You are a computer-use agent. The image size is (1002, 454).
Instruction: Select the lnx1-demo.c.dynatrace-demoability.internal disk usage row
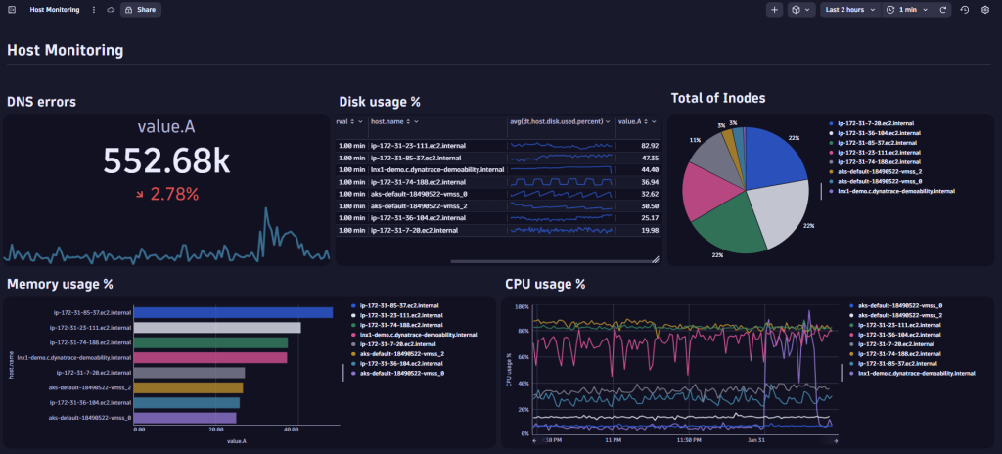pyautogui.click(x=498, y=169)
